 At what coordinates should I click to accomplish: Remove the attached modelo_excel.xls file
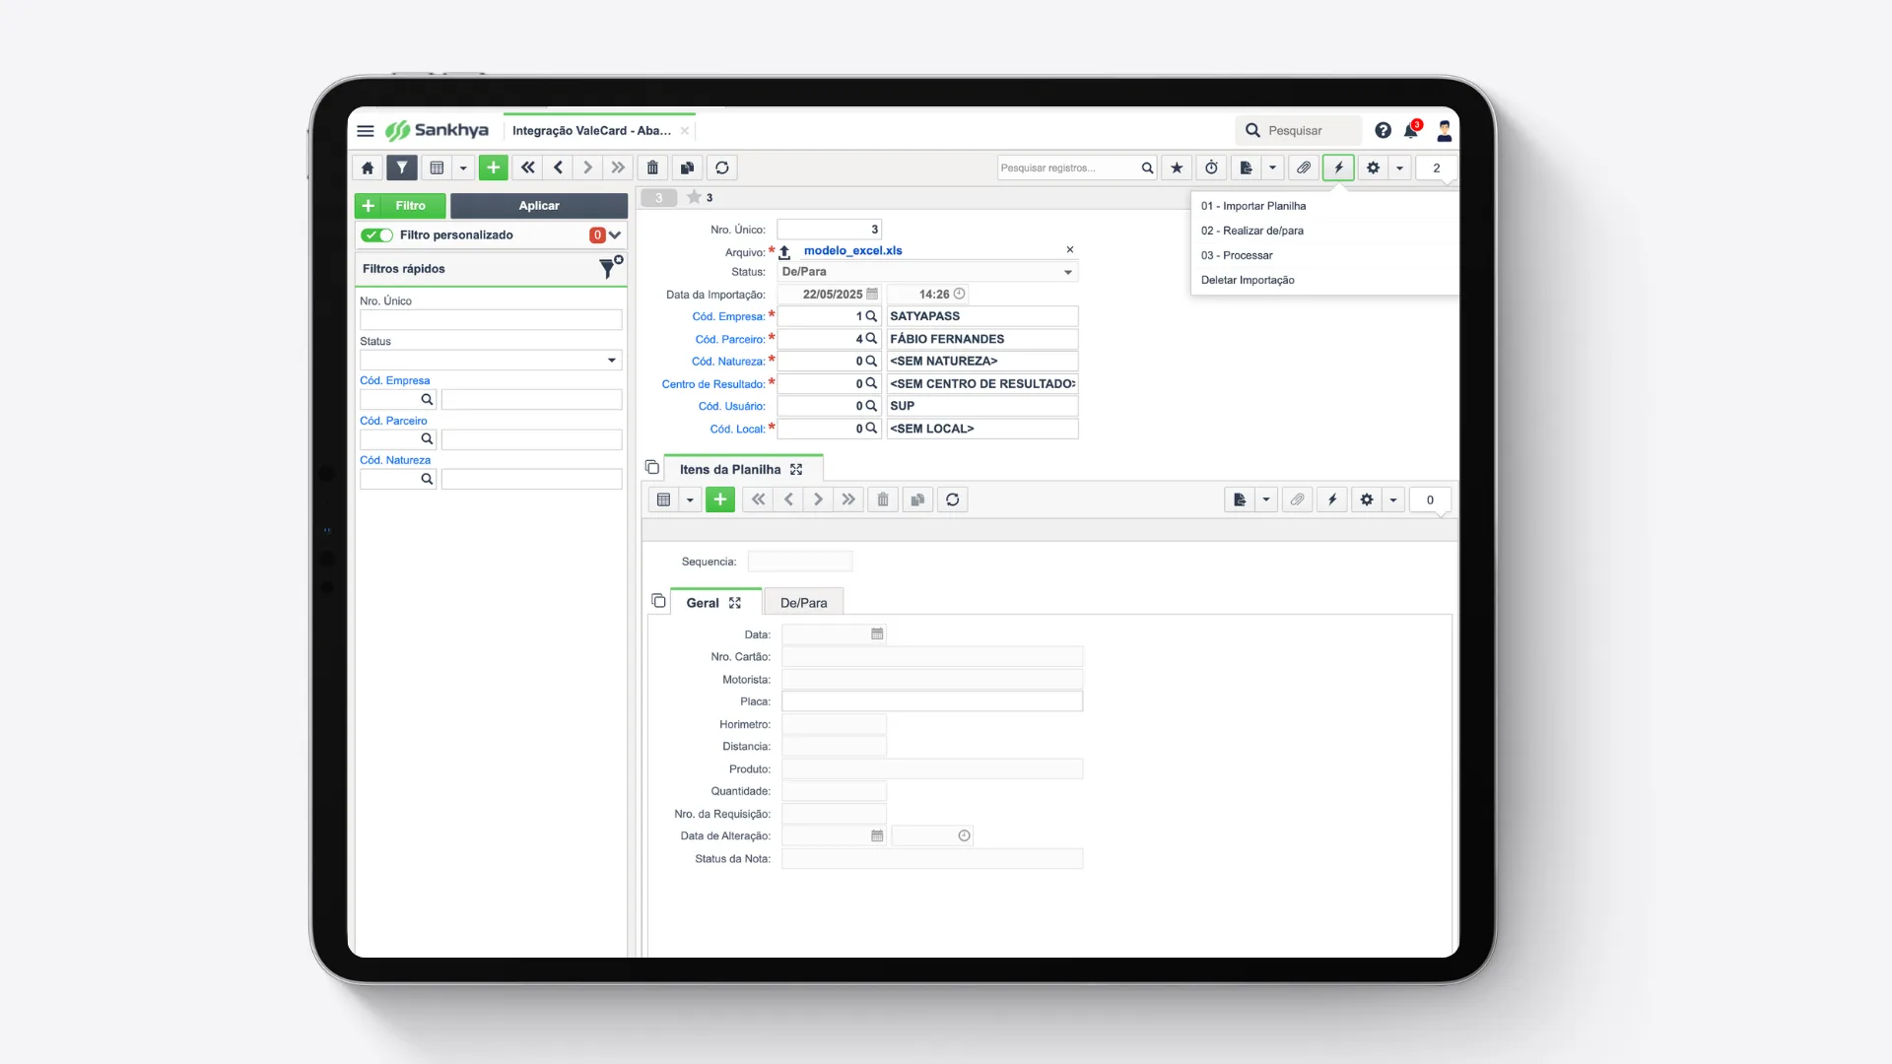click(1070, 250)
